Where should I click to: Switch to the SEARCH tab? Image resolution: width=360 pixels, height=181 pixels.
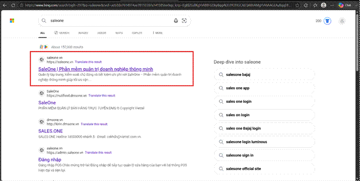tap(62, 33)
